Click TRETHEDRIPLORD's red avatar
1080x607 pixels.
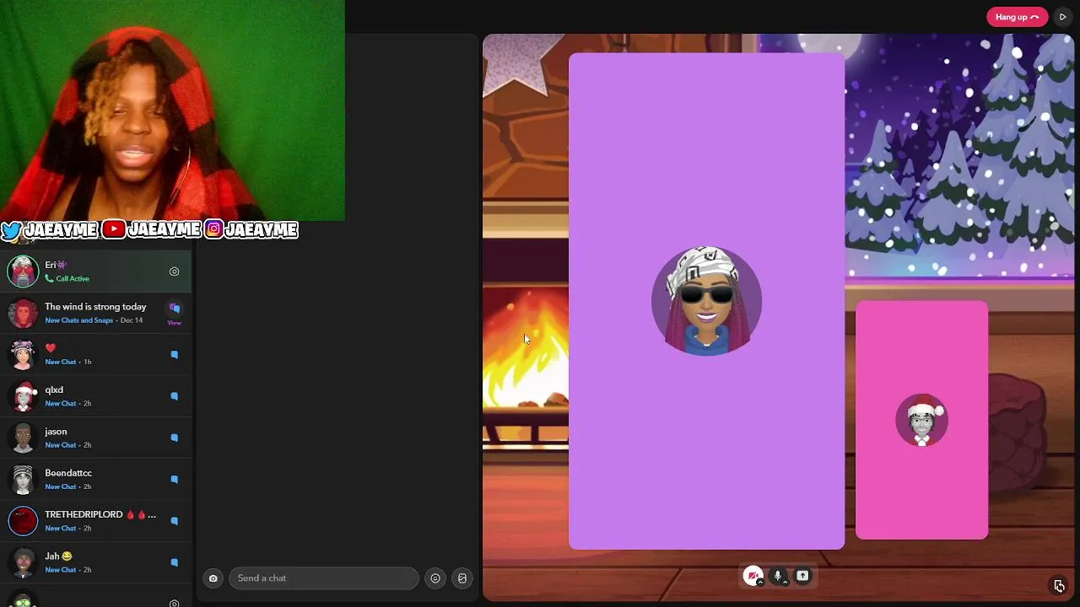click(23, 520)
